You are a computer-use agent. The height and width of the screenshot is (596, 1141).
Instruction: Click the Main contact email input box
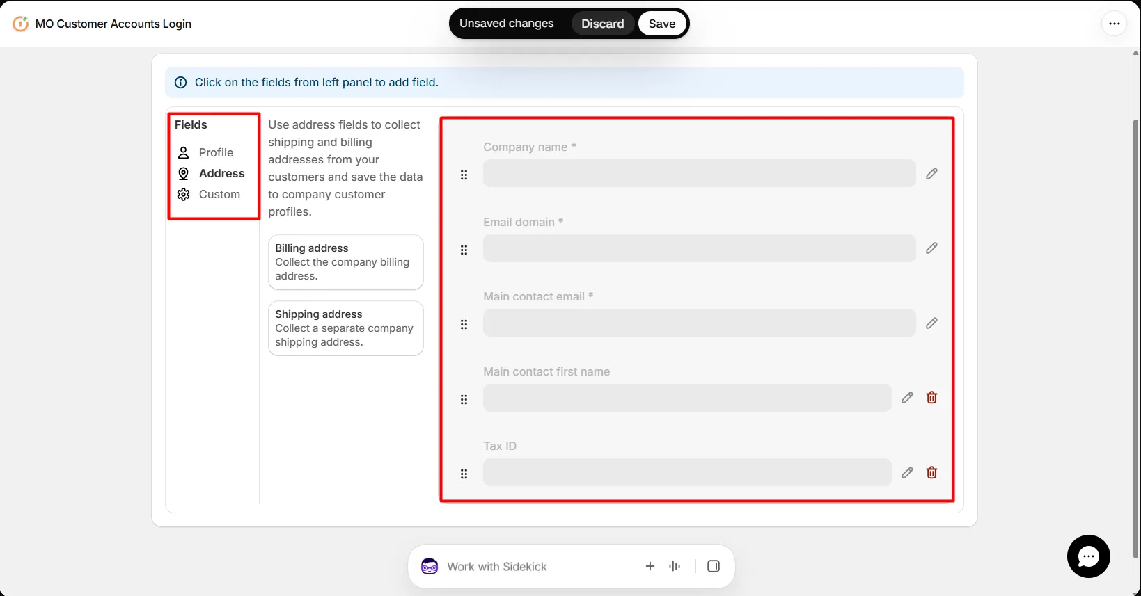(700, 323)
